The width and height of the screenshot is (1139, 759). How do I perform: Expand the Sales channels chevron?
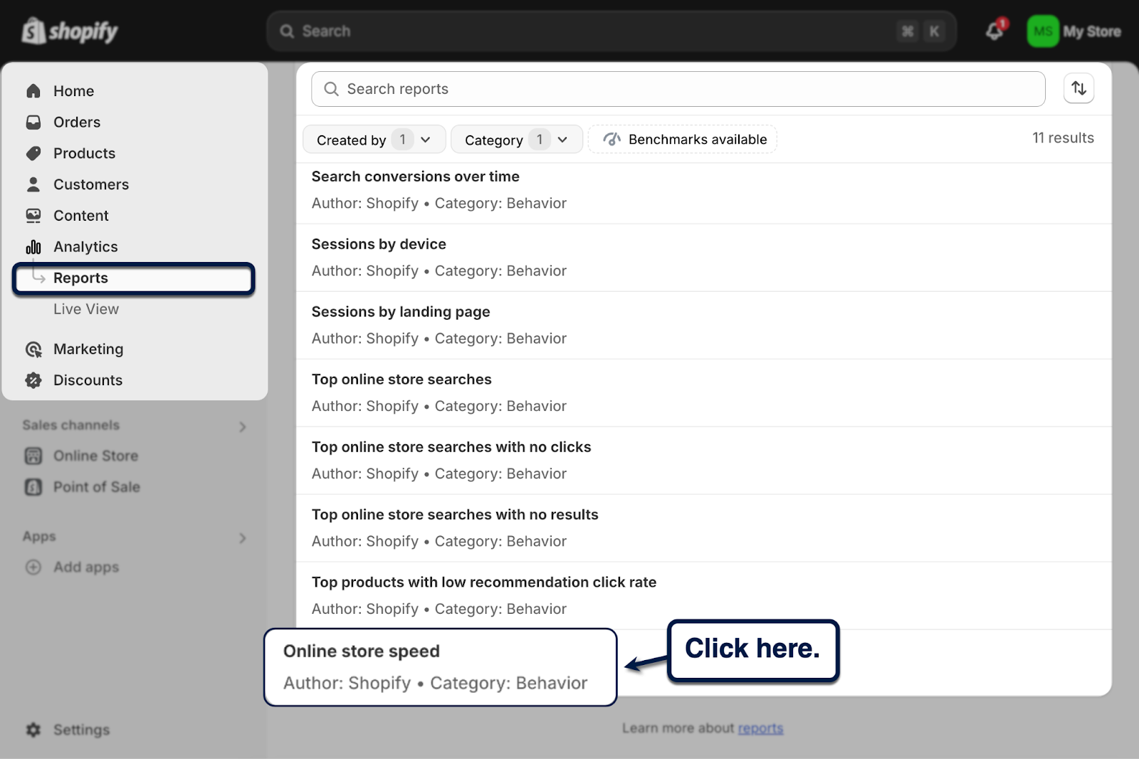tap(242, 426)
